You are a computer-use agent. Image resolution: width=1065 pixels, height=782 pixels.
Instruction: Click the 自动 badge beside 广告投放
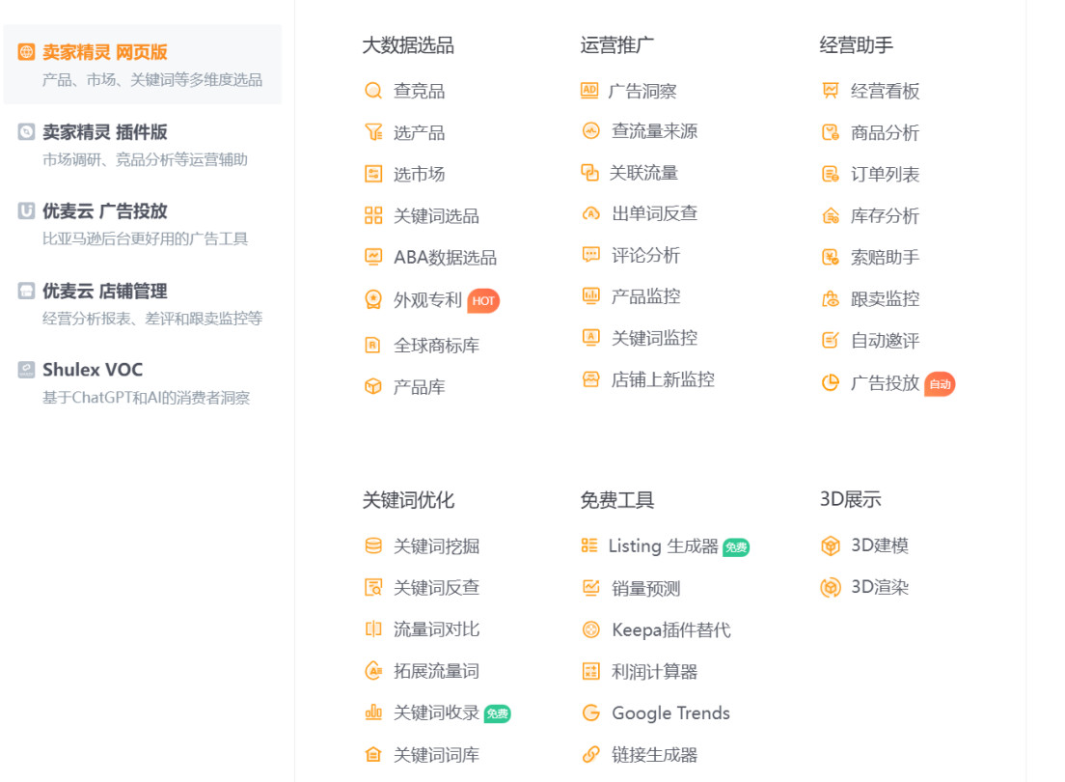[x=940, y=384]
